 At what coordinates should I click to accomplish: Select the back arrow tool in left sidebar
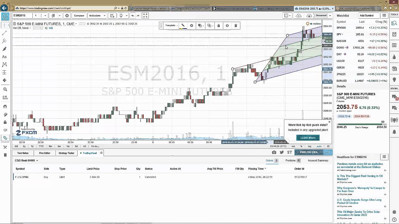(x=5, y=80)
